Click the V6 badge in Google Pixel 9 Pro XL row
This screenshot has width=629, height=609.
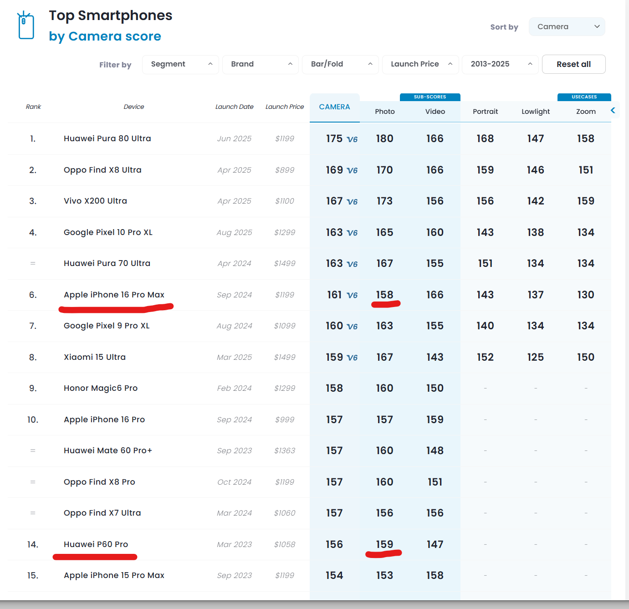(352, 327)
